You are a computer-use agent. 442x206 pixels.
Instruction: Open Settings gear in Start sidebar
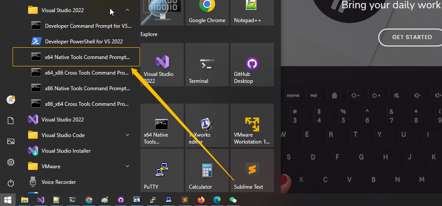pyautogui.click(x=11, y=162)
